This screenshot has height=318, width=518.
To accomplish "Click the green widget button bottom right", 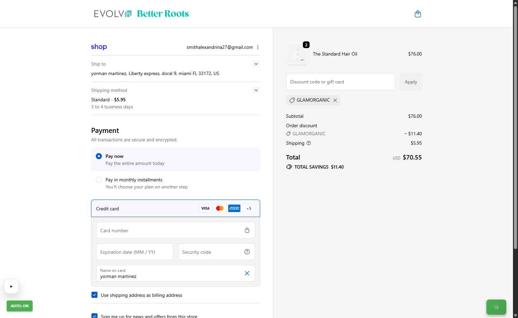I will pyautogui.click(x=496, y=307).
